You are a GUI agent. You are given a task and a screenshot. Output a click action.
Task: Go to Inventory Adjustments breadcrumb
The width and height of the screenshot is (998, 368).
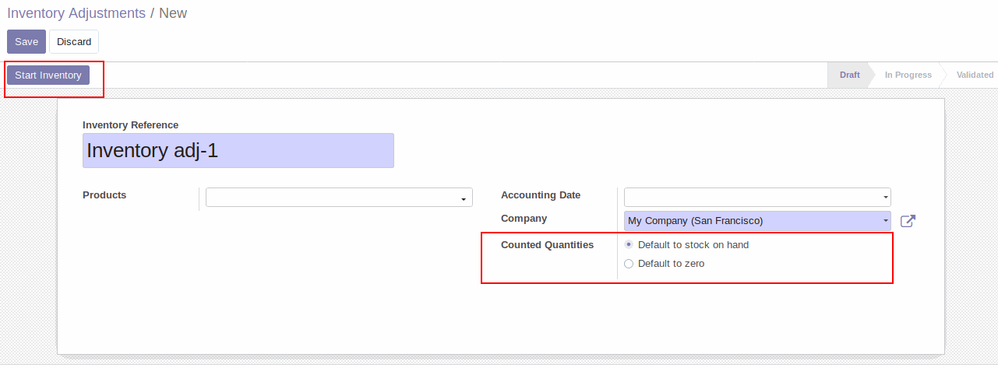point(76,13)
